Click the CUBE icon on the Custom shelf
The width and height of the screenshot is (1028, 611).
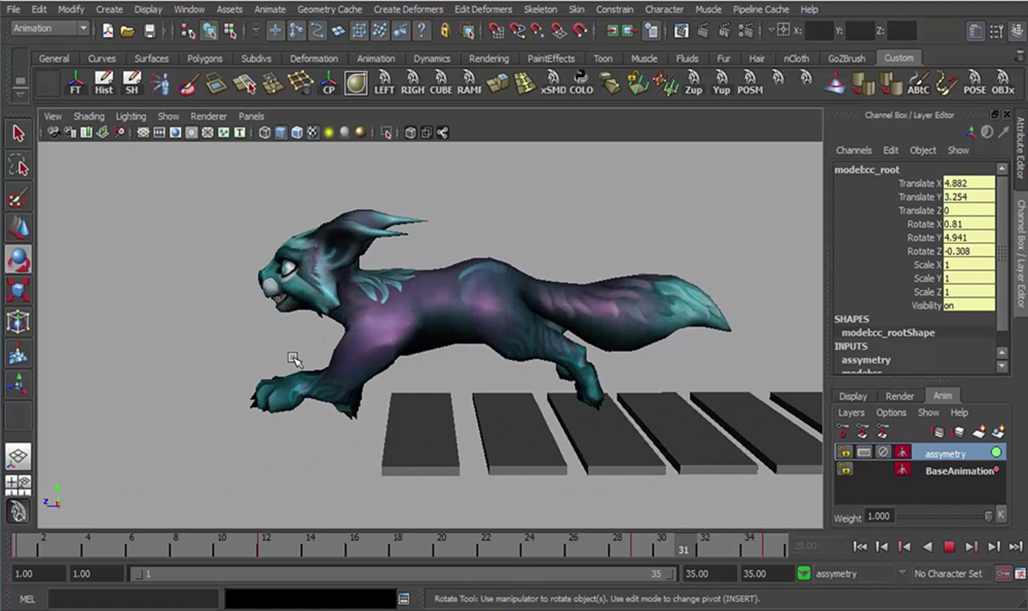pyautogui.click(x=440, y=82)
